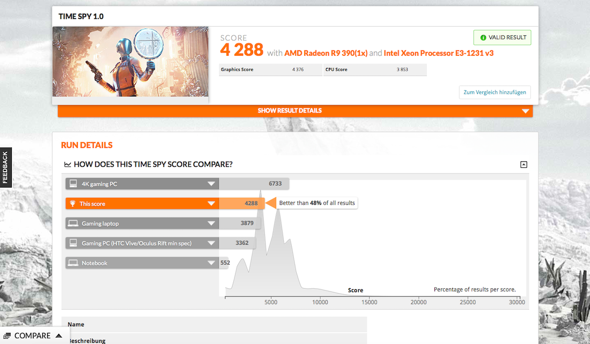The height and width of the screenshot is (344, 590).
Task: Open the This score dropdown arrow
Action: (211, 204)
